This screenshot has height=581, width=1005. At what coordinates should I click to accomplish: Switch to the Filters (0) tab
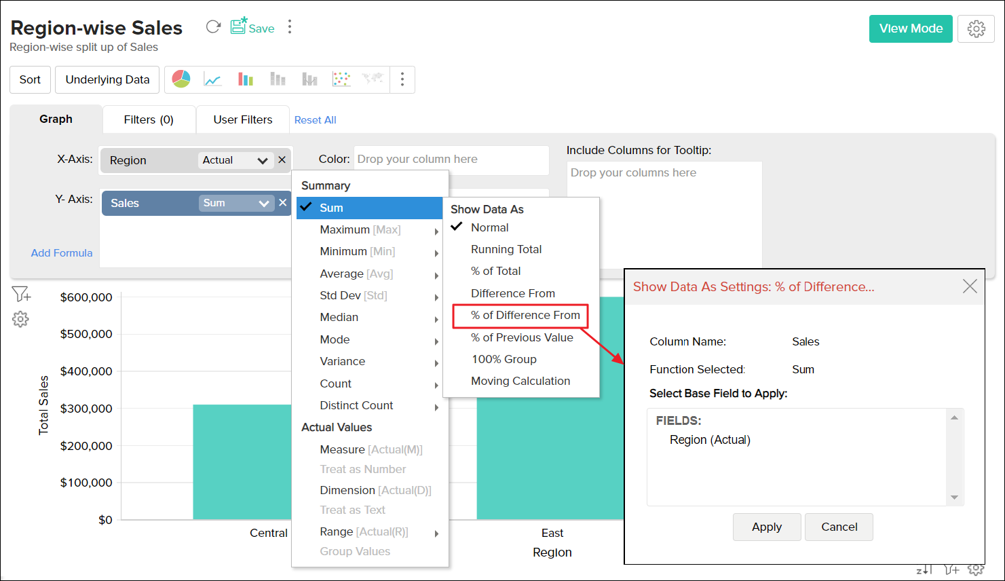click(149, 119)
